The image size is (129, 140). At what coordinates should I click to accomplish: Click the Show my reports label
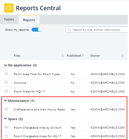[17, 30]
